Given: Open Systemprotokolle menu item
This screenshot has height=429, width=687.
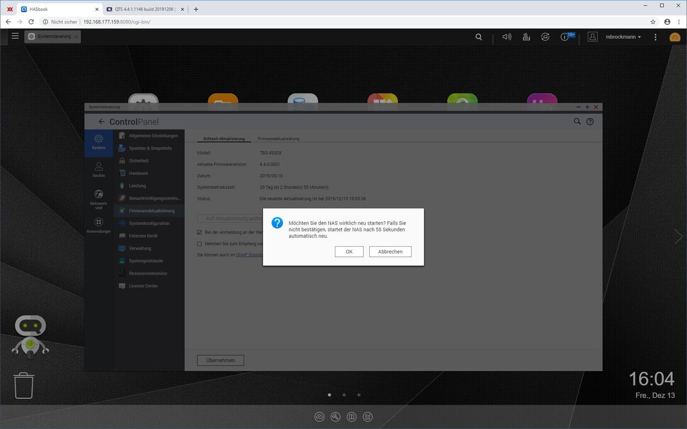Looking at the screenshot, I should (149, 261).
